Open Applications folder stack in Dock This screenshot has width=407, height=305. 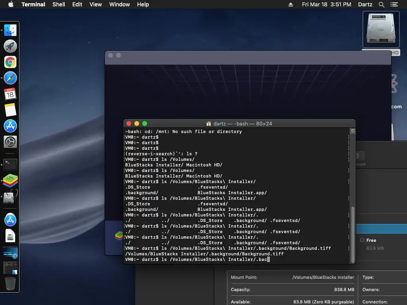10,219
